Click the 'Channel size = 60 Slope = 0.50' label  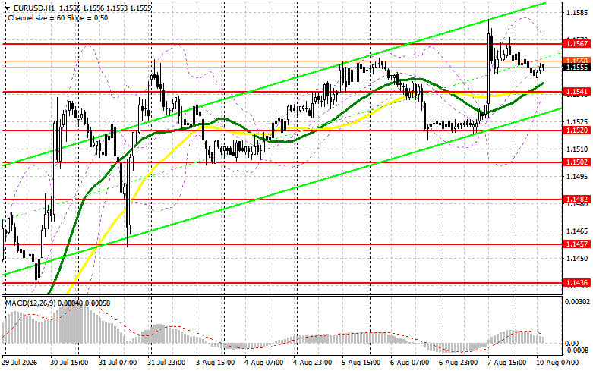point(58,18)
